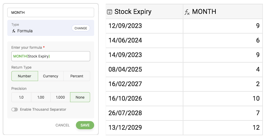
Task: Toggle Enable Thousand Separator switch
Action: 15,110
